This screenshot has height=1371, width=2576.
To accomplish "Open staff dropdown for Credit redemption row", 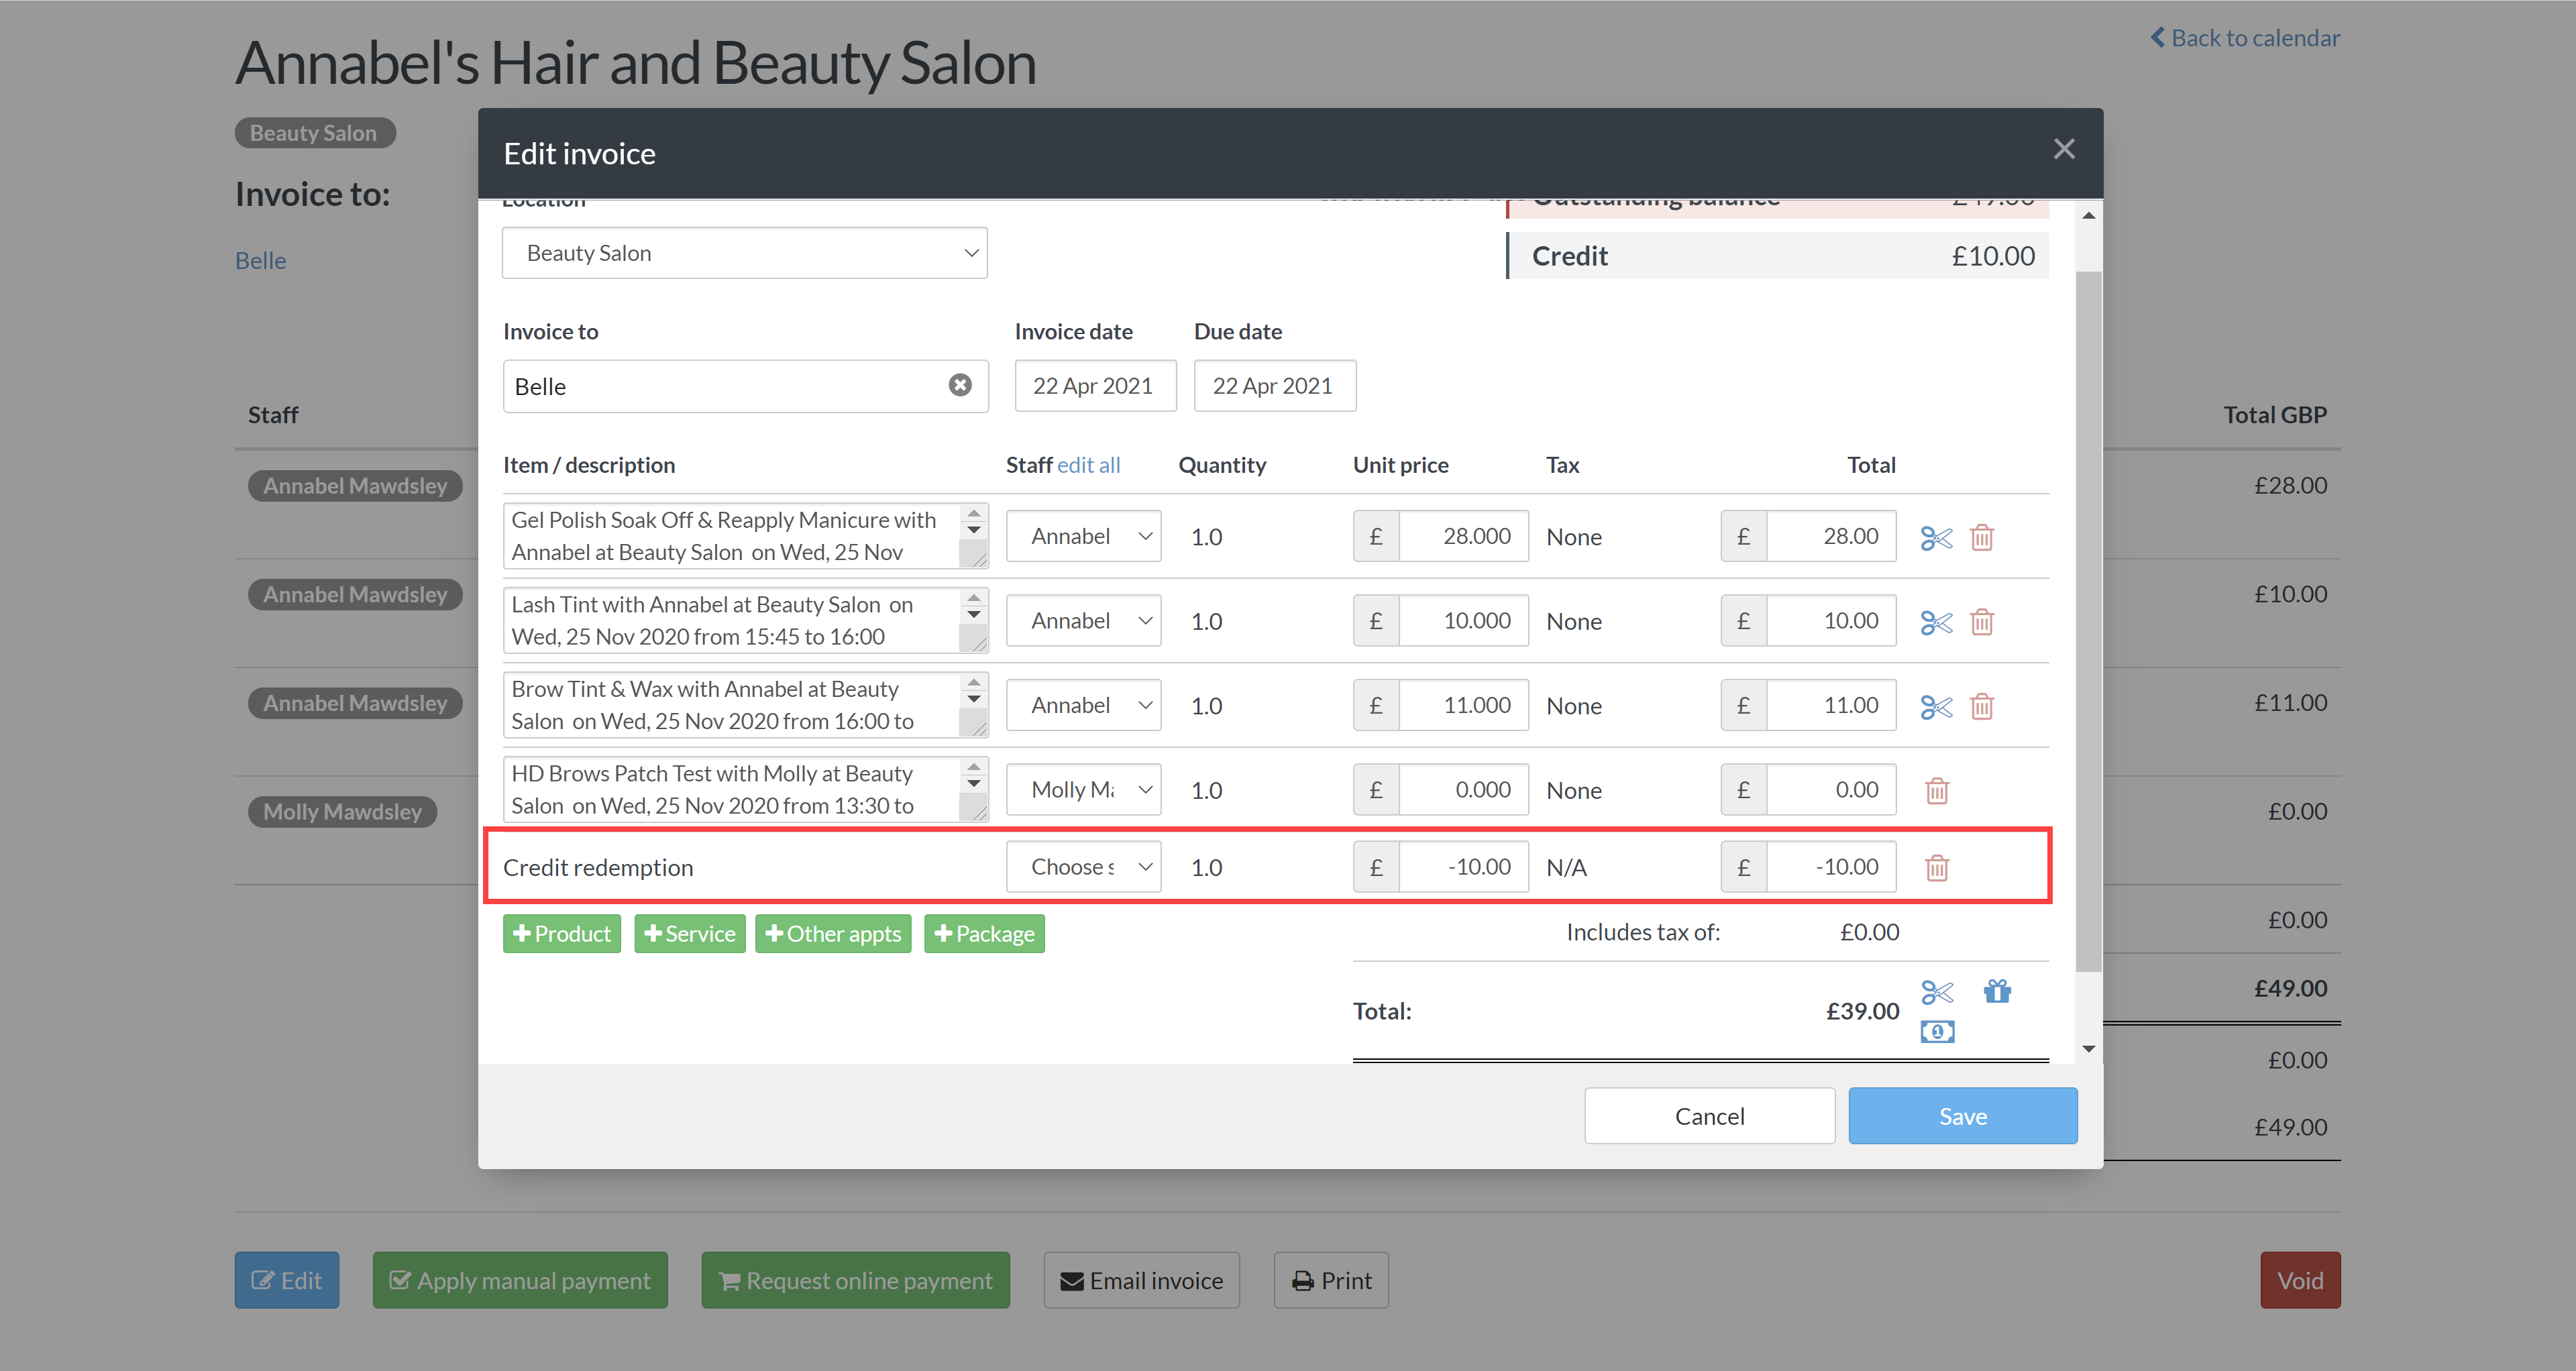I will [1083, 867].
